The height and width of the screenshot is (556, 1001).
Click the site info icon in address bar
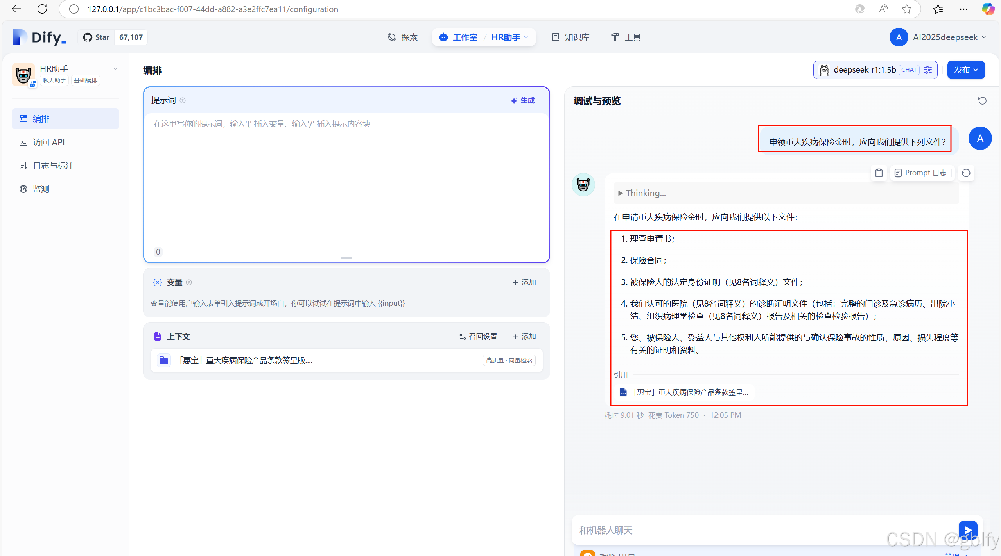click(x=74, y=9)
